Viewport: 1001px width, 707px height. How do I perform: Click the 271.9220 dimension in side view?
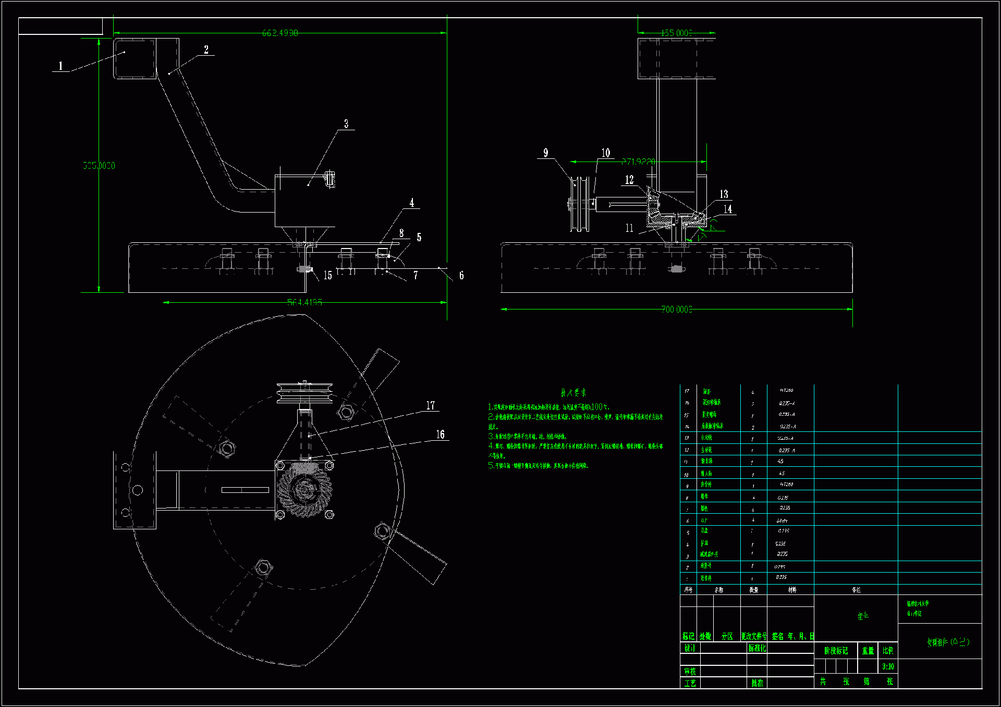pos(638,162)
